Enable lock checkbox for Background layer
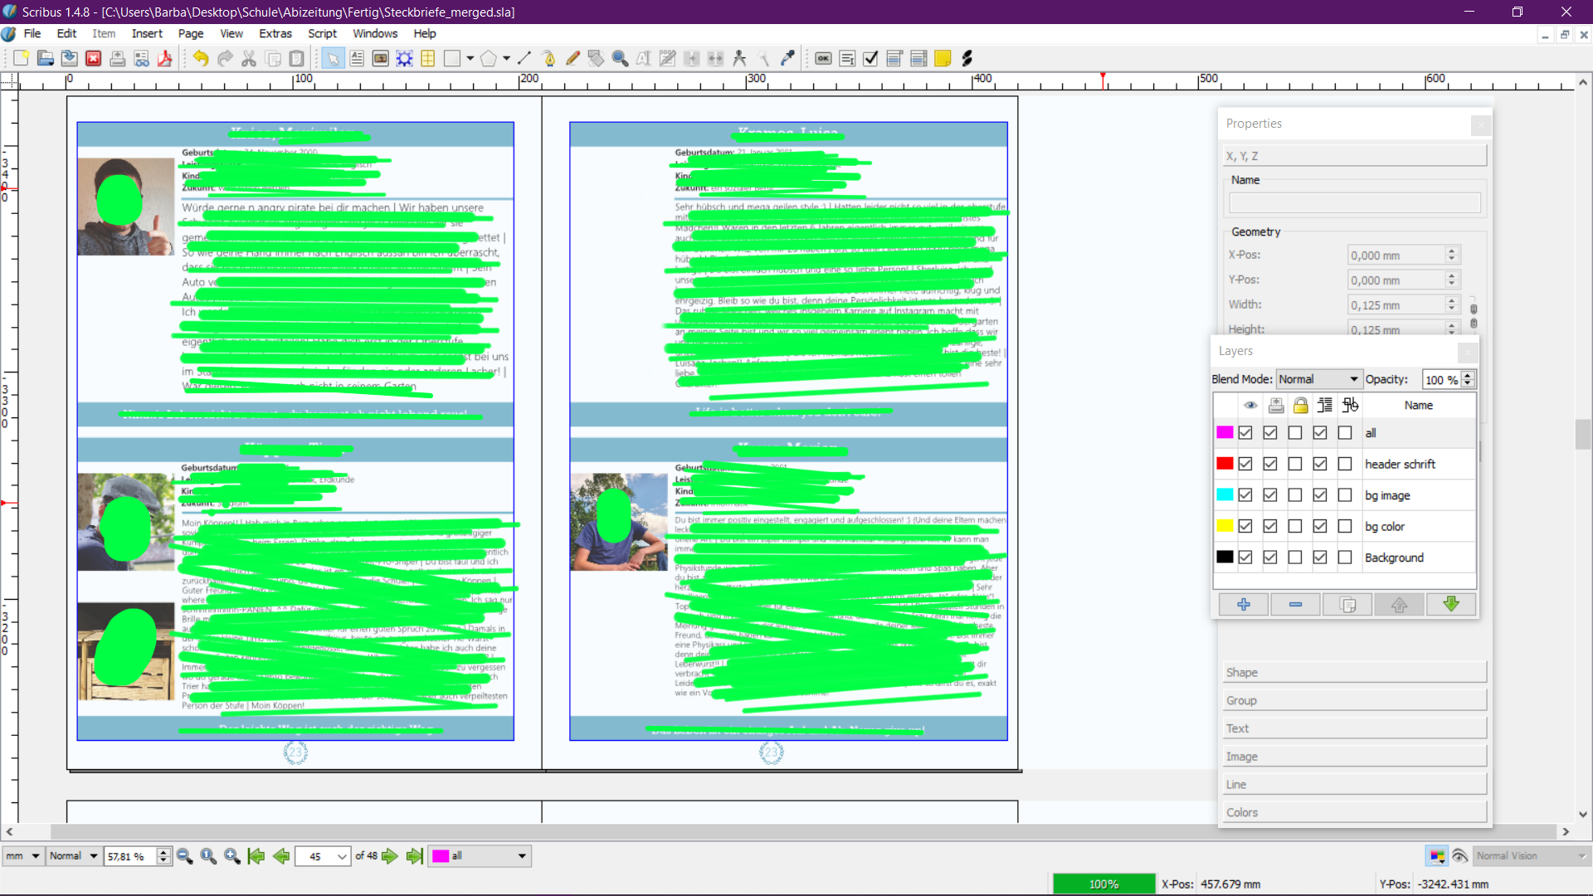Image resolution: width=1593 pixels, height=896 pixels. point(1295,558)
